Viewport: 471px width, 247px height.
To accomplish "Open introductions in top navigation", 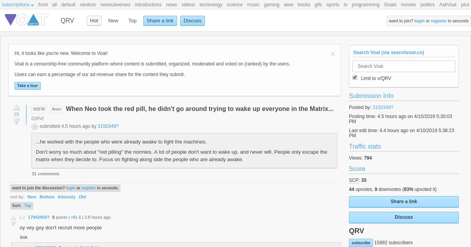I will click(x=148, y=5).
